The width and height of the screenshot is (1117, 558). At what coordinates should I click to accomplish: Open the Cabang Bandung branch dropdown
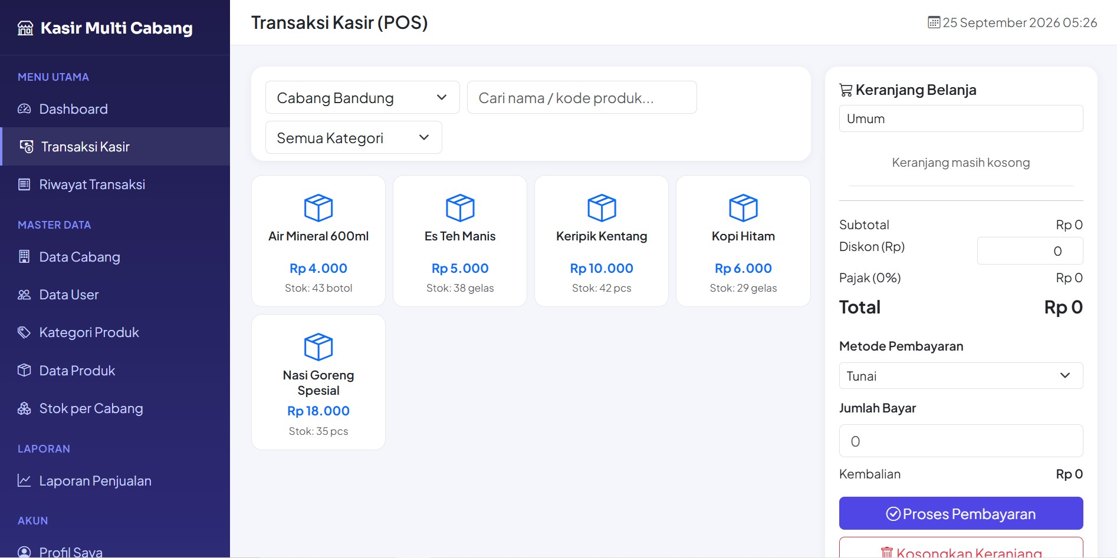click(362, 97)
